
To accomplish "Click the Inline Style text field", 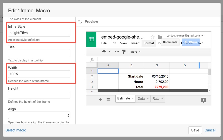I will 39,33.
